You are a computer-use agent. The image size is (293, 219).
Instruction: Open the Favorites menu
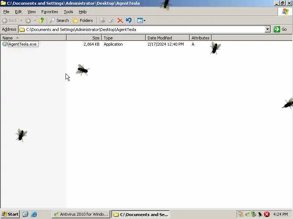[50, 12]
